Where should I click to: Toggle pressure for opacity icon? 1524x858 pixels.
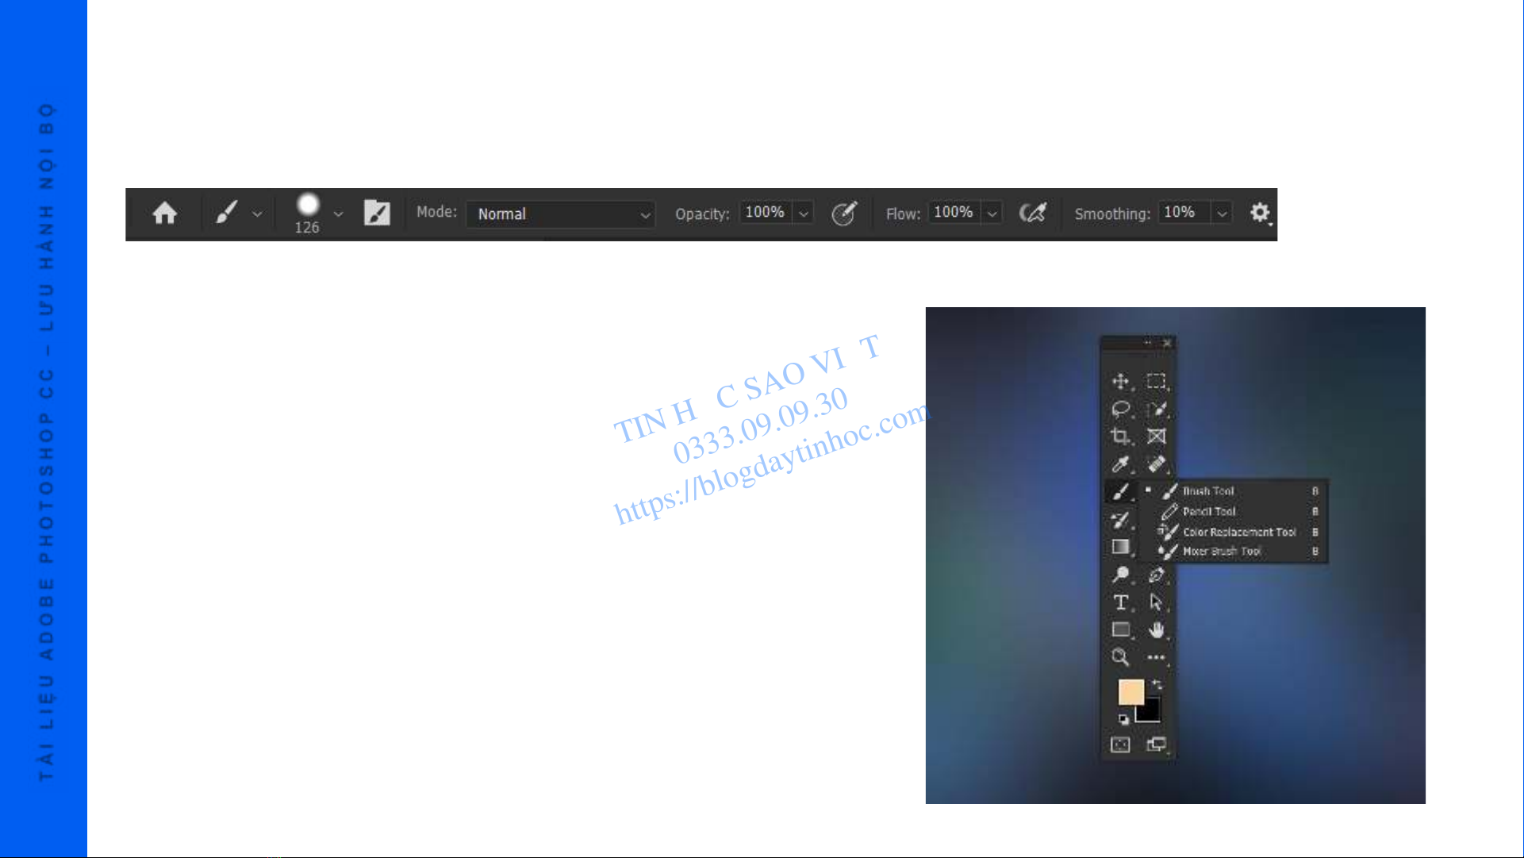[844, 213]
